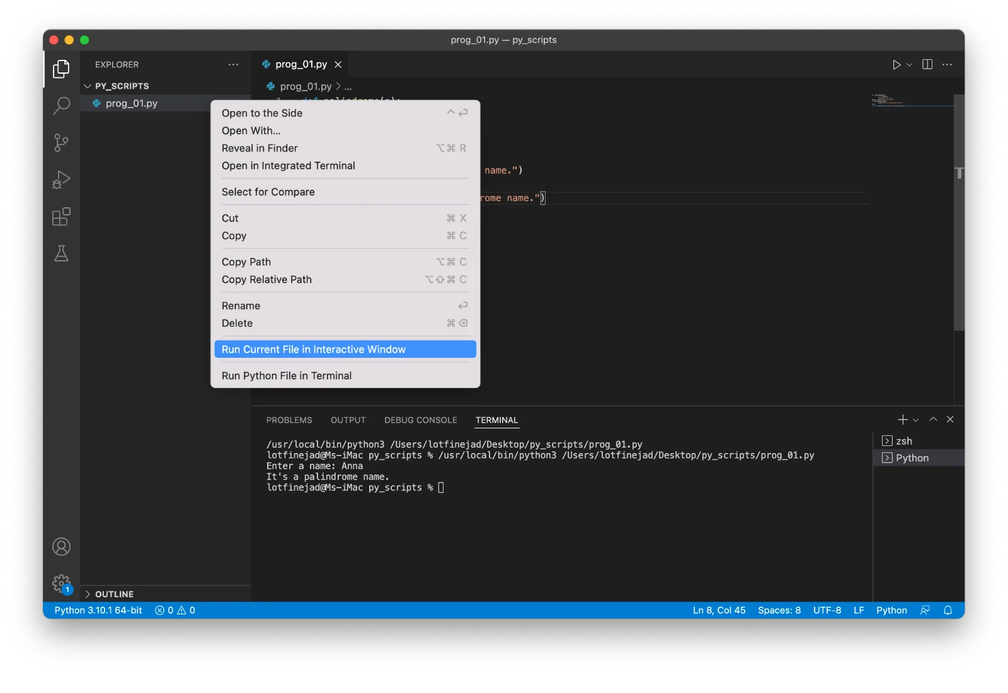Viewport: 1008px width, 693px height.
Task: Run the Python file with play button
Action: click(896, 65)
